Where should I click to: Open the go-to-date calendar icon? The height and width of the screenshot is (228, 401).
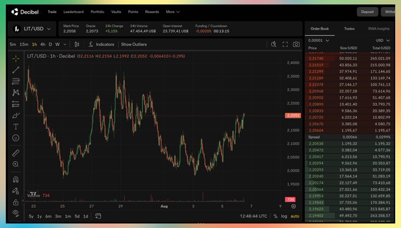point(98,216)
